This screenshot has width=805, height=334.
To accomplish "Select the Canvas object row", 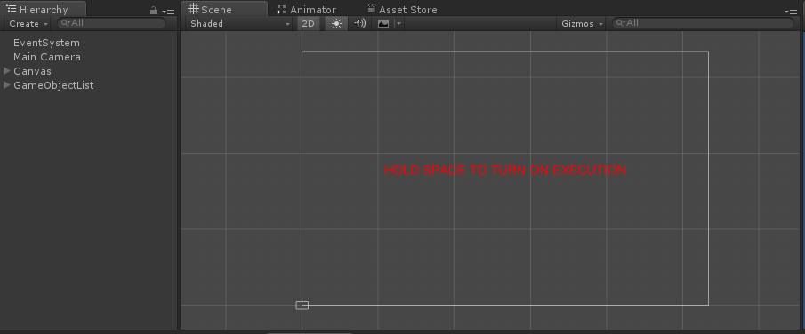I will coord(89,71).
